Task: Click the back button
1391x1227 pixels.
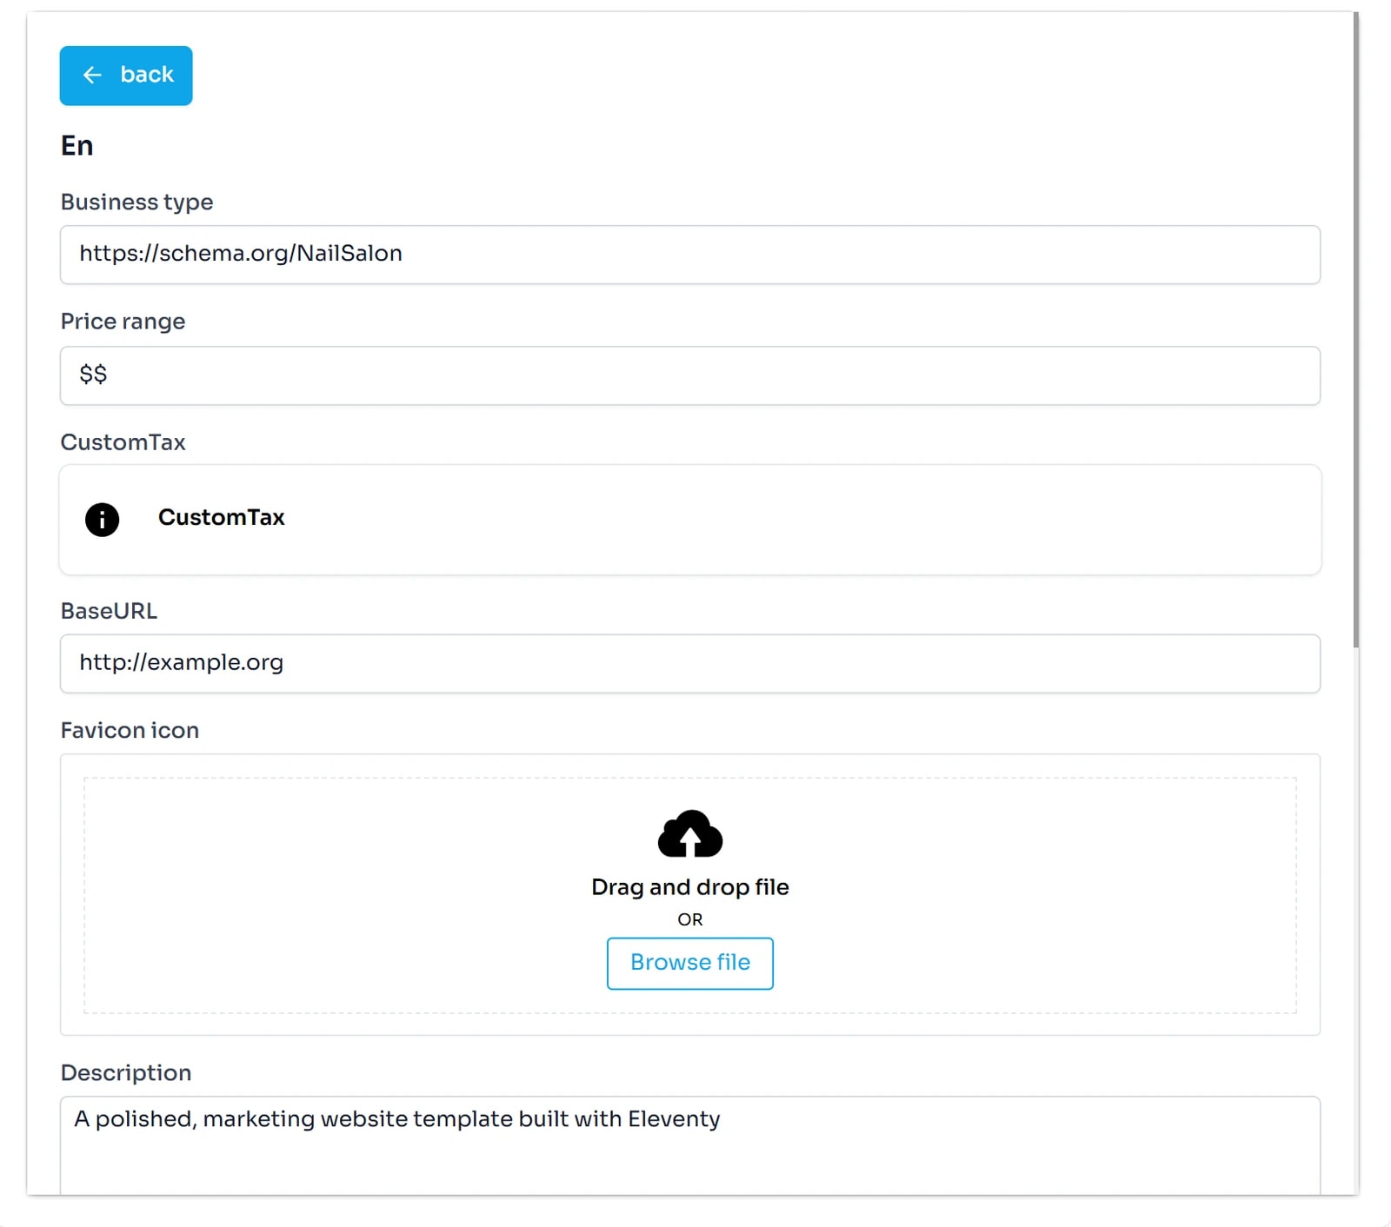Action: 126,76
